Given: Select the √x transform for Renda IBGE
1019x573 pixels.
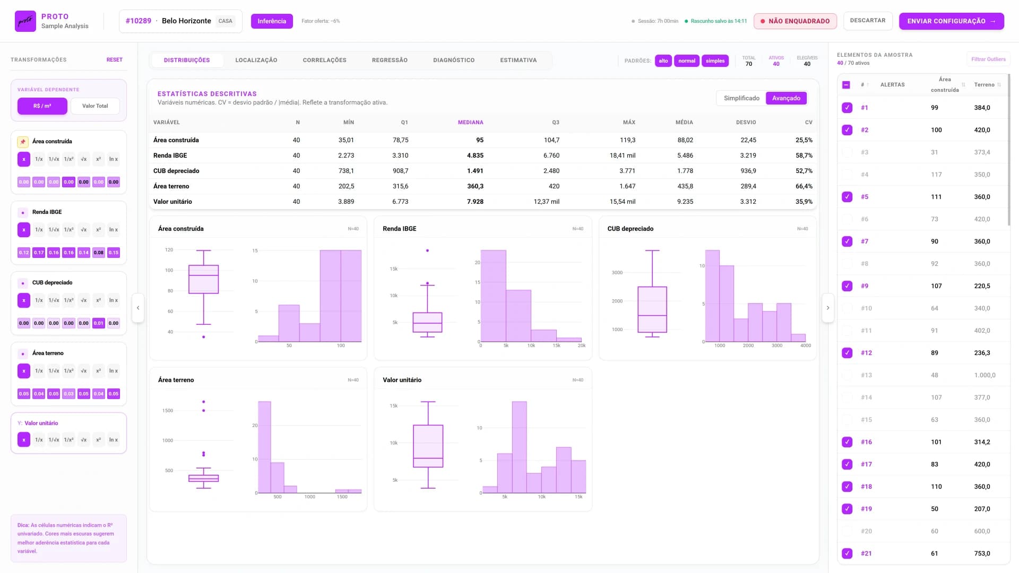Looking at the screenshot, I should [83, 230].
